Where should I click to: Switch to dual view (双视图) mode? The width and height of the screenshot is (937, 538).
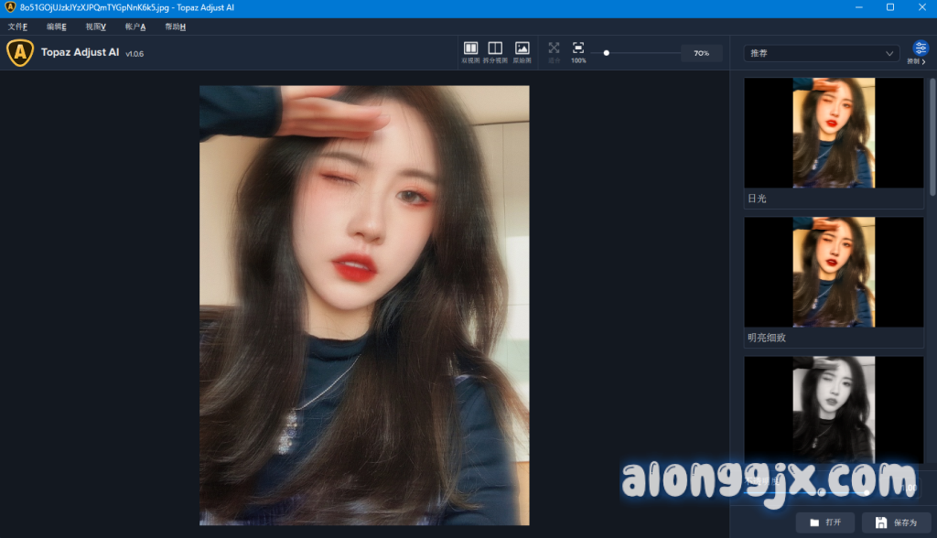pyautogui.click(x=470, y=49)
